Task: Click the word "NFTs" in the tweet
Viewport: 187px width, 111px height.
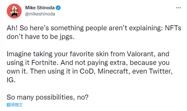Action: (173, 28)
